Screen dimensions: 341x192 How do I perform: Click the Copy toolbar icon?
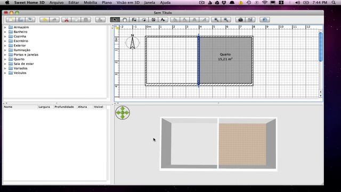coord(76,20)
